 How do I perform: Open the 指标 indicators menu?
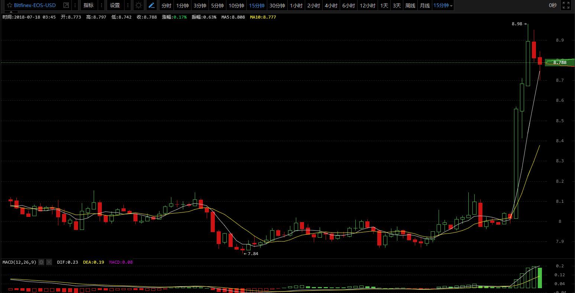click(88, 6)
